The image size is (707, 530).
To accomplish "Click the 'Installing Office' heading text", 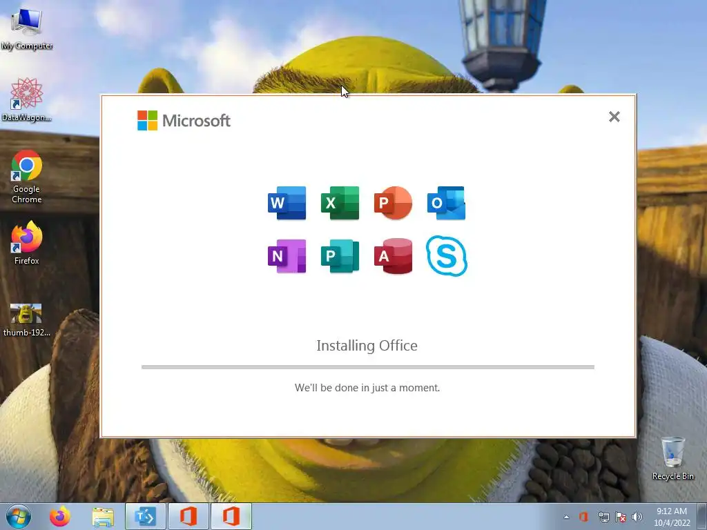I will click(367, 346).
